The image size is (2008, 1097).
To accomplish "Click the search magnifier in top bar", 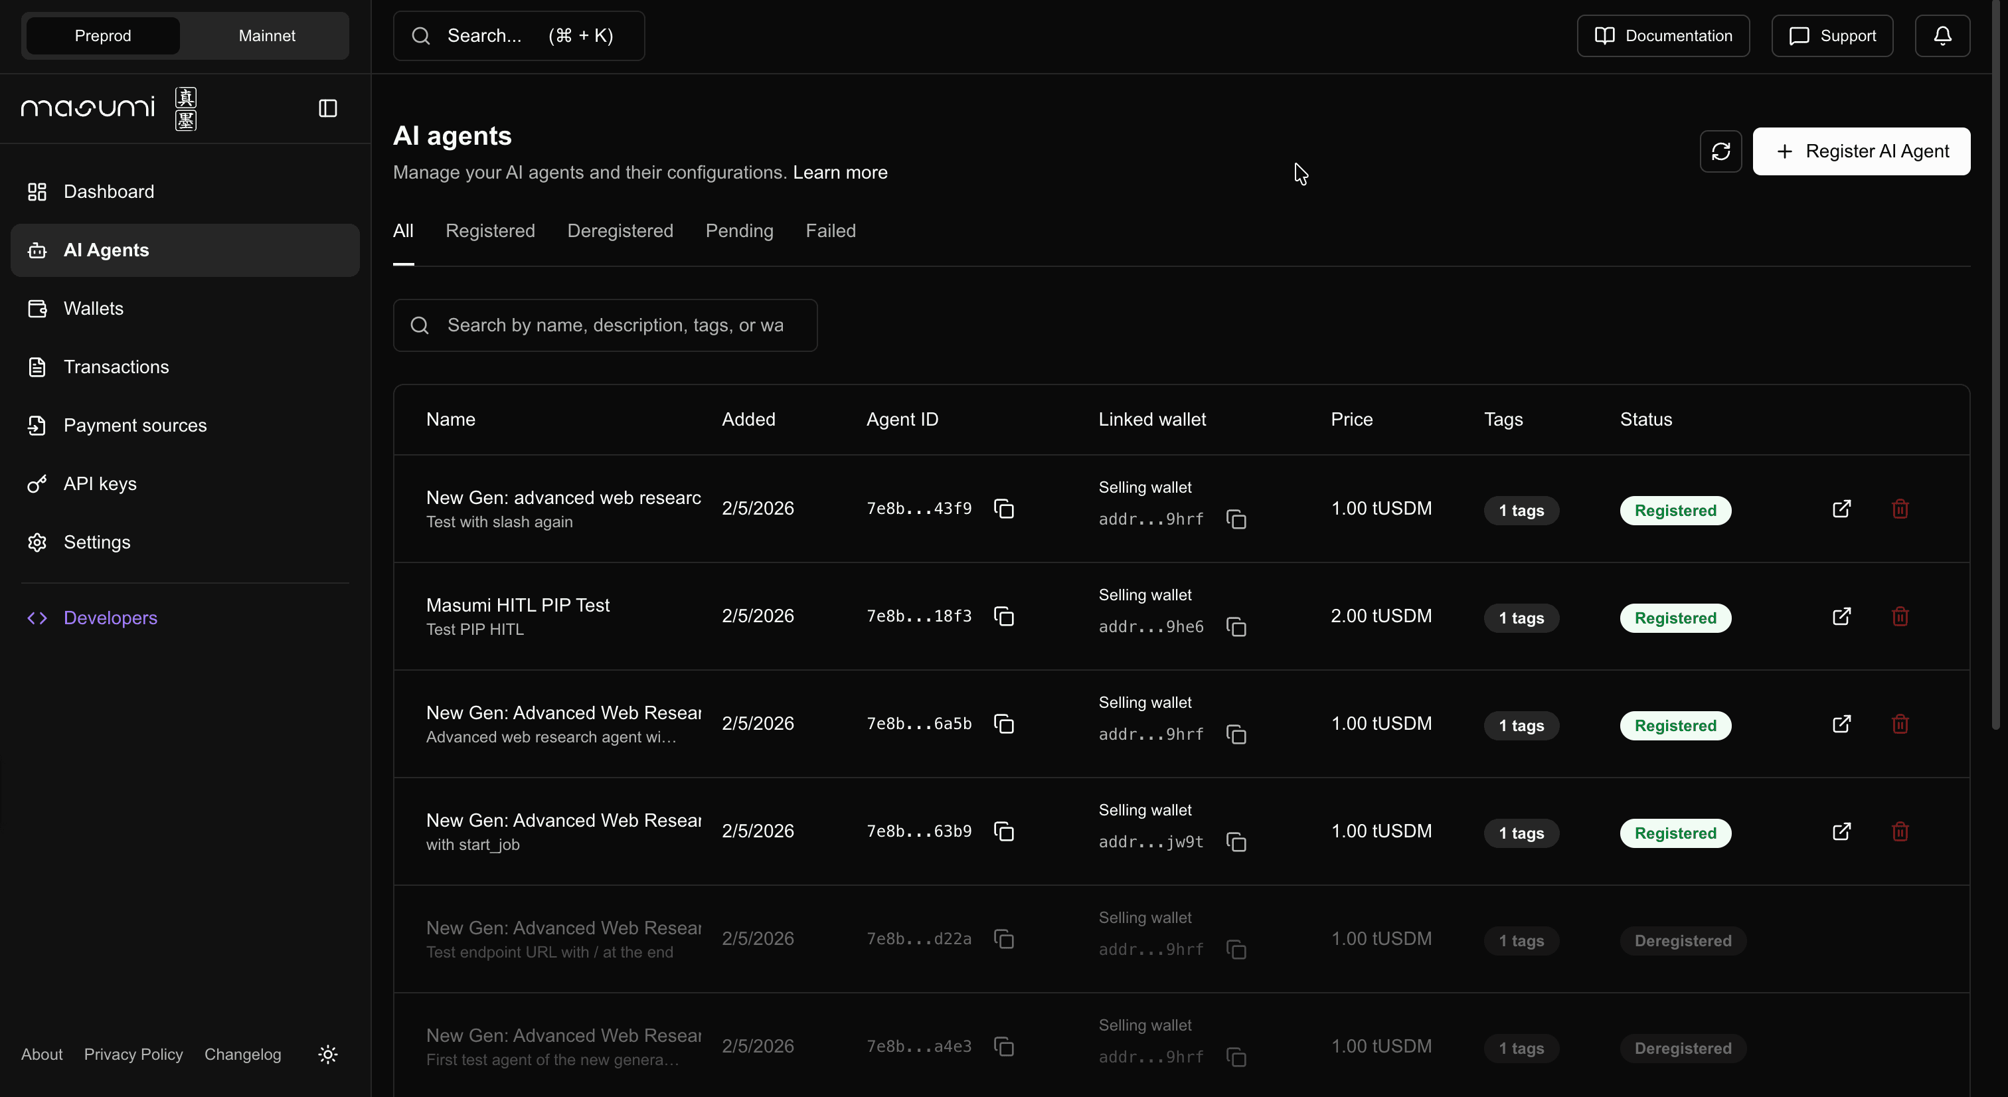I will pos(421,35).
